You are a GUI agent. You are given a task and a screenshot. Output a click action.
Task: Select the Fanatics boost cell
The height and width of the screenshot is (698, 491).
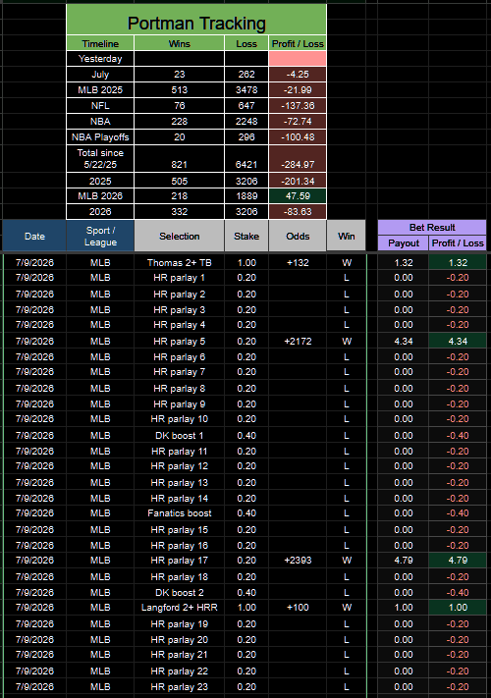(179, 513)
